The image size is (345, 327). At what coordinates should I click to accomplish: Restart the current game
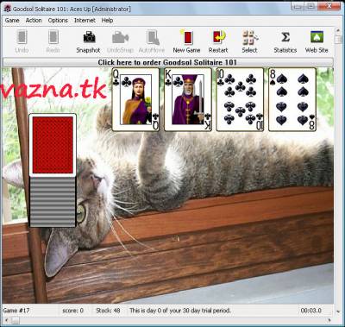tap(219, 38)
